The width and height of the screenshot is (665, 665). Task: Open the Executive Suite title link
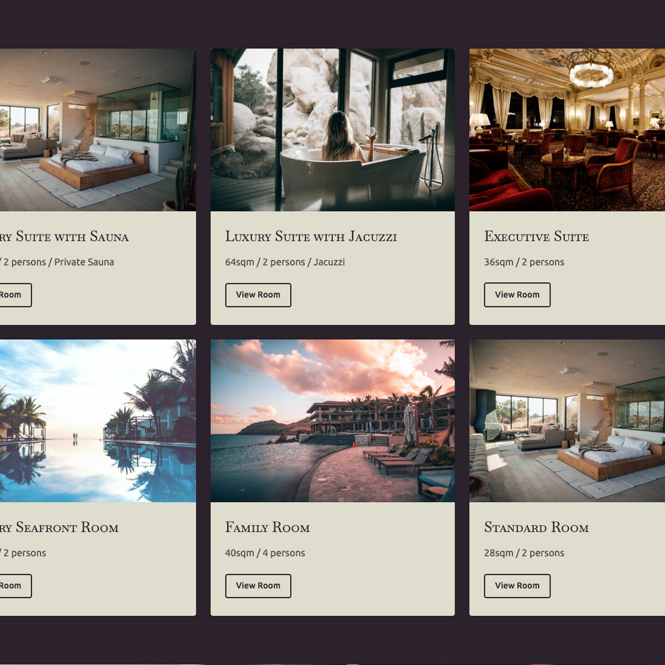coord(536,236)
